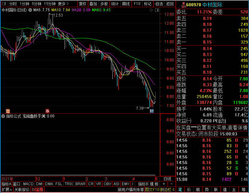Switch indicator to OBV
This screenshot has height=193, width=249.
107,184
